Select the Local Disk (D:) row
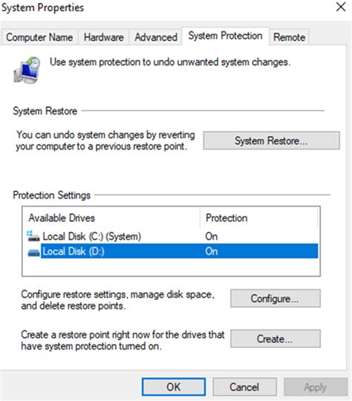This screenshot has height=401, width=352. pyautogui.click(x=172, y=251)
